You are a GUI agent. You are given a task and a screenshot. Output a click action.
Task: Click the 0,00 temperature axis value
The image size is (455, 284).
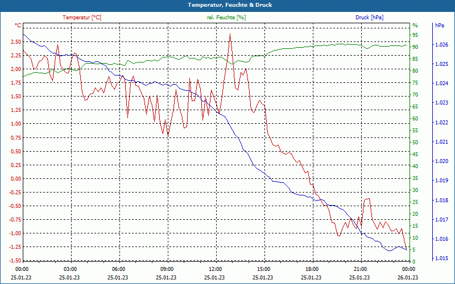(x=16, y=179)
